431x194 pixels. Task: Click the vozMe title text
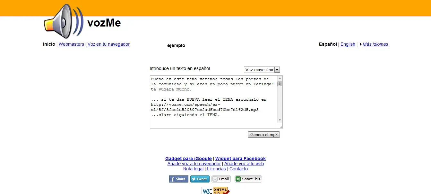coord(104,23)
